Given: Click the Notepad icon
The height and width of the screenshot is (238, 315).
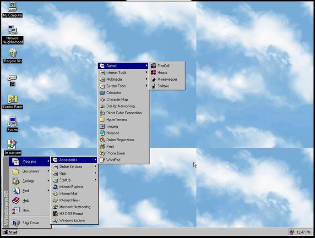Looking at the screenshot, I should point(102,133).
